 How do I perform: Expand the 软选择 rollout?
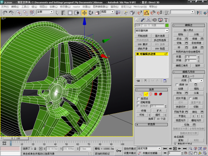click(152, 124)
